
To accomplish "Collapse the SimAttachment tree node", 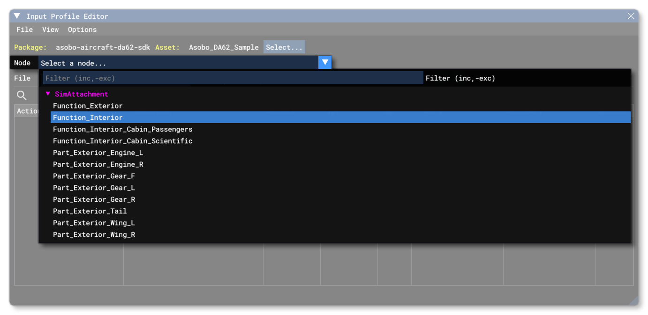I will click(x=47, y=94).
